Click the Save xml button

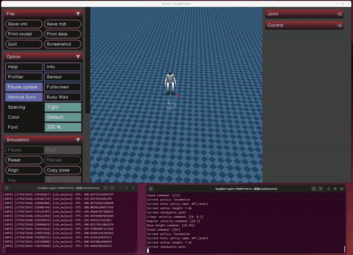click(24, 24)
